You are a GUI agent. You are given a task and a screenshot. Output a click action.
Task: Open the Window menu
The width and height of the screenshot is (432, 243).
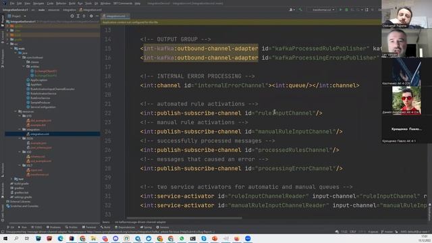point(105,3)
